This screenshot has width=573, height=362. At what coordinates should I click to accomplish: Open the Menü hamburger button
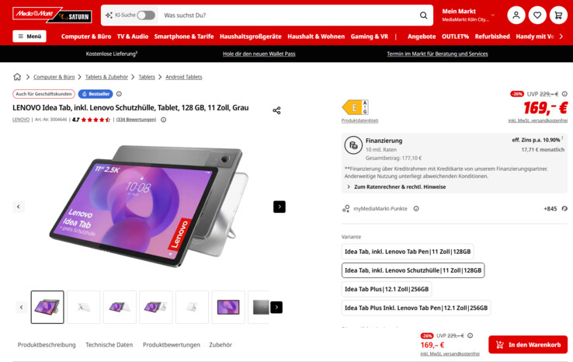tap(30, 37)
